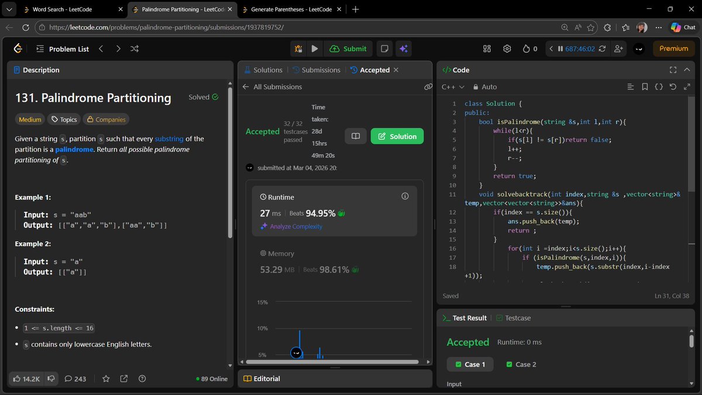The image size is (702, 395).
Task: Go to the next problem arrow
Action: (118, 49)
